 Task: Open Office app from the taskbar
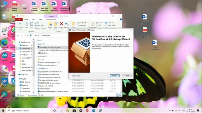coord(87,110)
